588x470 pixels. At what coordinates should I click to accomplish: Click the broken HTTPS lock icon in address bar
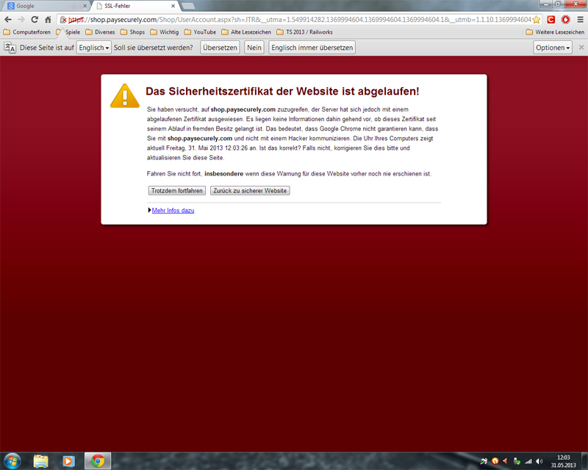(x=63, y=20)
